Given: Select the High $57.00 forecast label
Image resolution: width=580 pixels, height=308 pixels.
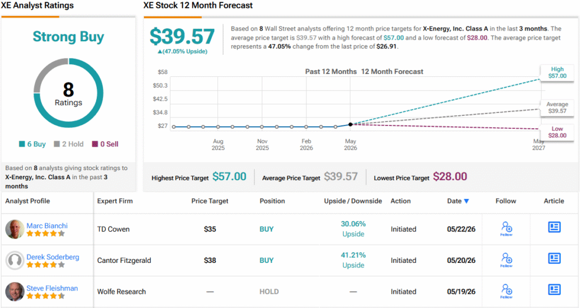Looking at the screenshot, I should [x=557, y=72].
